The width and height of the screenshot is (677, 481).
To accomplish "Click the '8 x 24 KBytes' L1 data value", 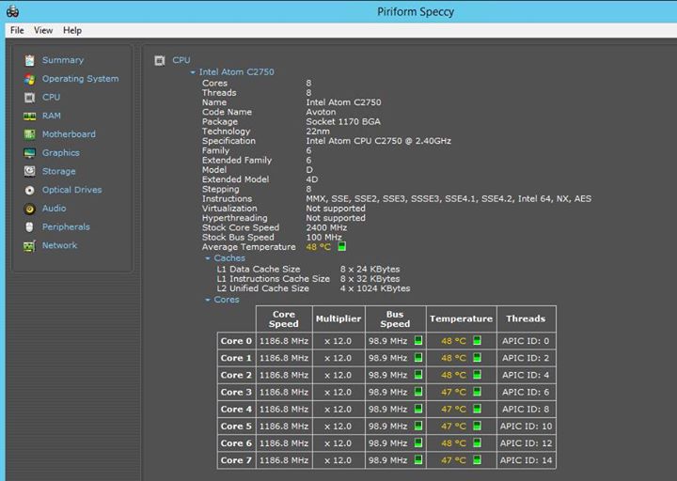I will 370,270.
